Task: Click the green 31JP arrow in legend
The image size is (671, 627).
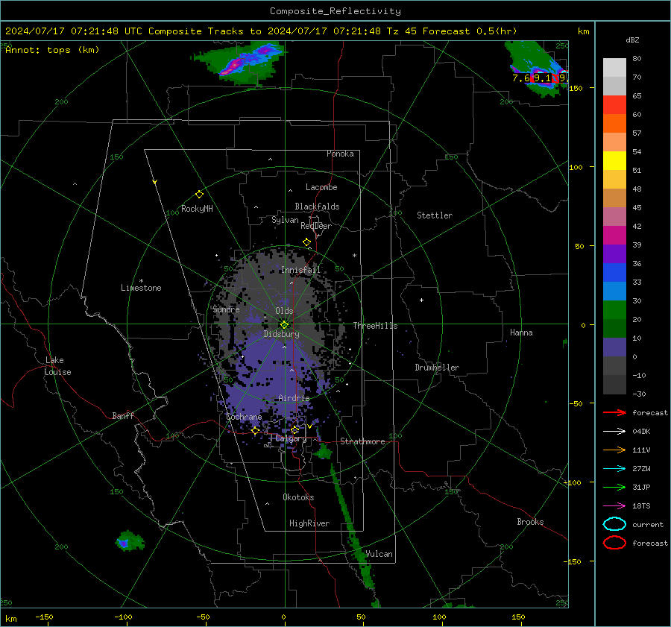Action: pos(614,487)
